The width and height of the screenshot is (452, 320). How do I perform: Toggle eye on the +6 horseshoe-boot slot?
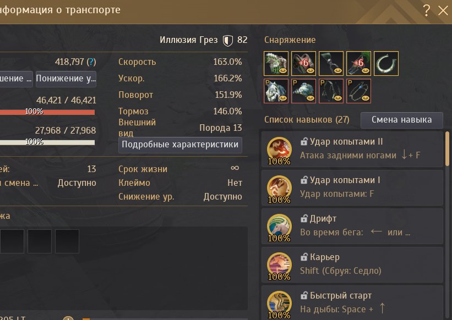click(365, 70)
